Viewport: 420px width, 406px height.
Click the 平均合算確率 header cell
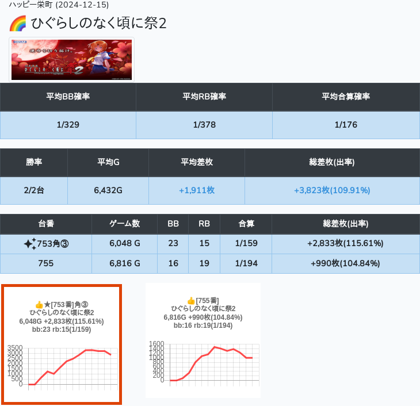click(345, 97)
